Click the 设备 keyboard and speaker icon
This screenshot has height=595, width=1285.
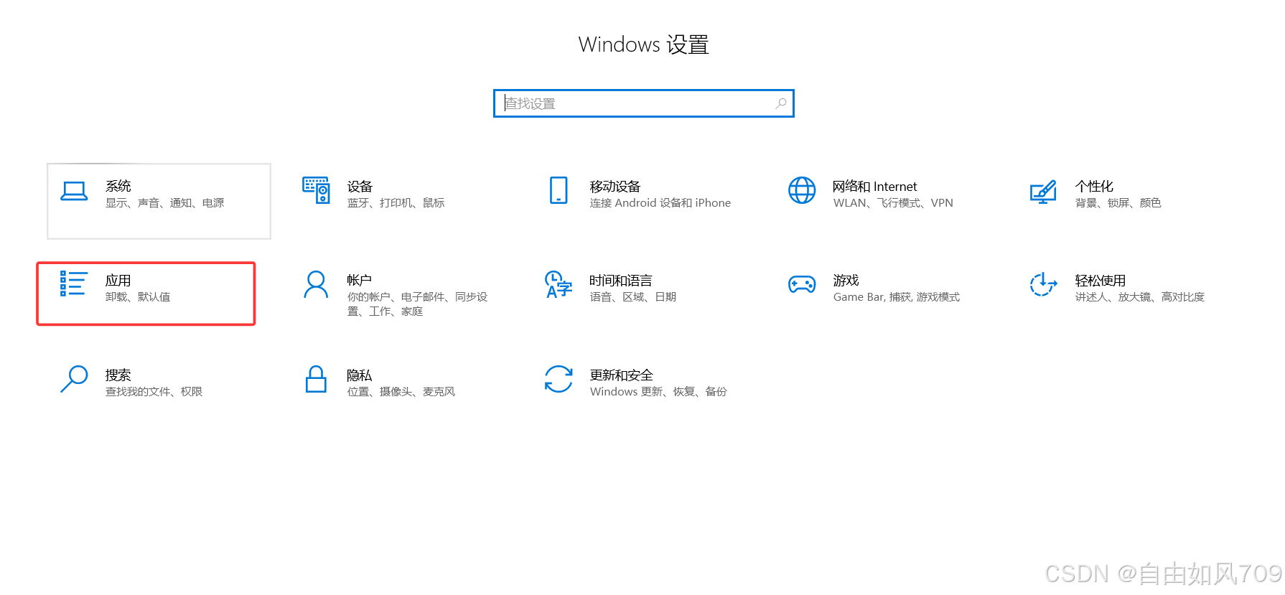[x=316, y=190]
